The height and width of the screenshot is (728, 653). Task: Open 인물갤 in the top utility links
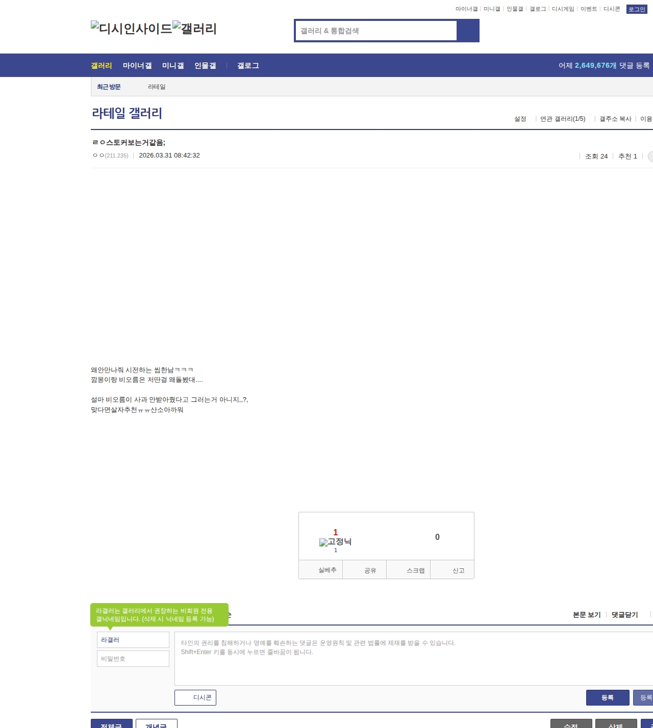515,9
